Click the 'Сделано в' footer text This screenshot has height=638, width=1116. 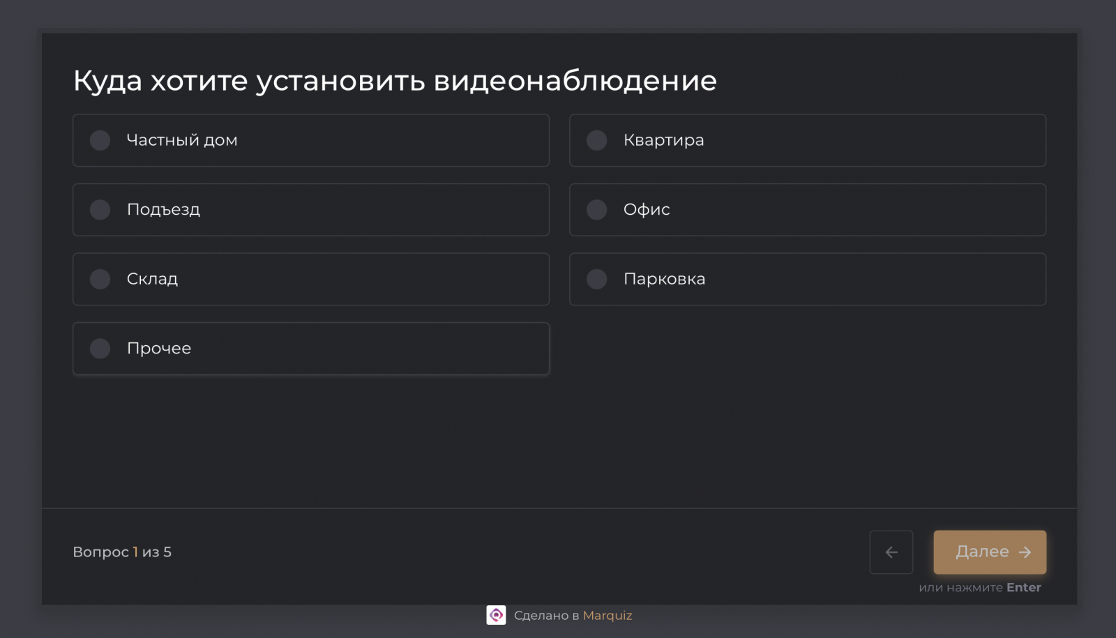click(x=547, y=616)
